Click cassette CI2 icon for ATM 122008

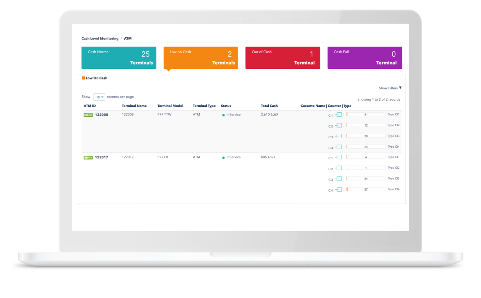(x=339, y=126)
